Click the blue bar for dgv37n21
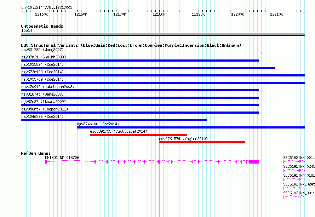The height and width of the screenshot is (217, 315). pos(140,61)
